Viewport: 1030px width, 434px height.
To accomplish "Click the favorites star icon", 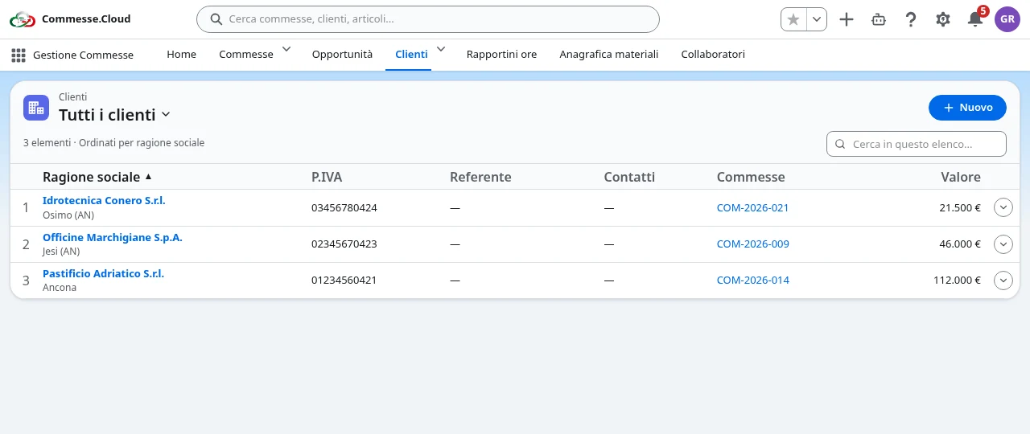I will point(793,19).
